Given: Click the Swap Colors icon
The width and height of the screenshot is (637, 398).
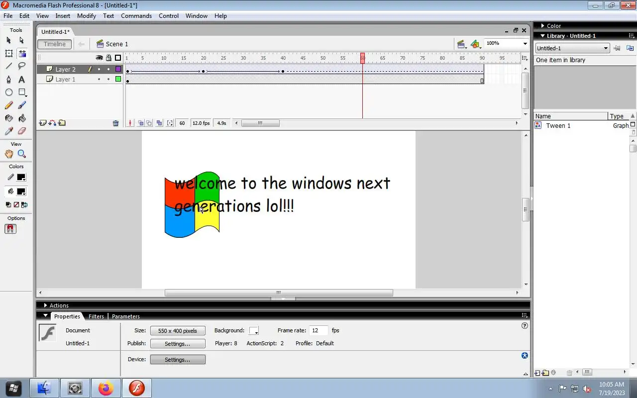Looking at the screenshot, I should [x=24, y=204].
